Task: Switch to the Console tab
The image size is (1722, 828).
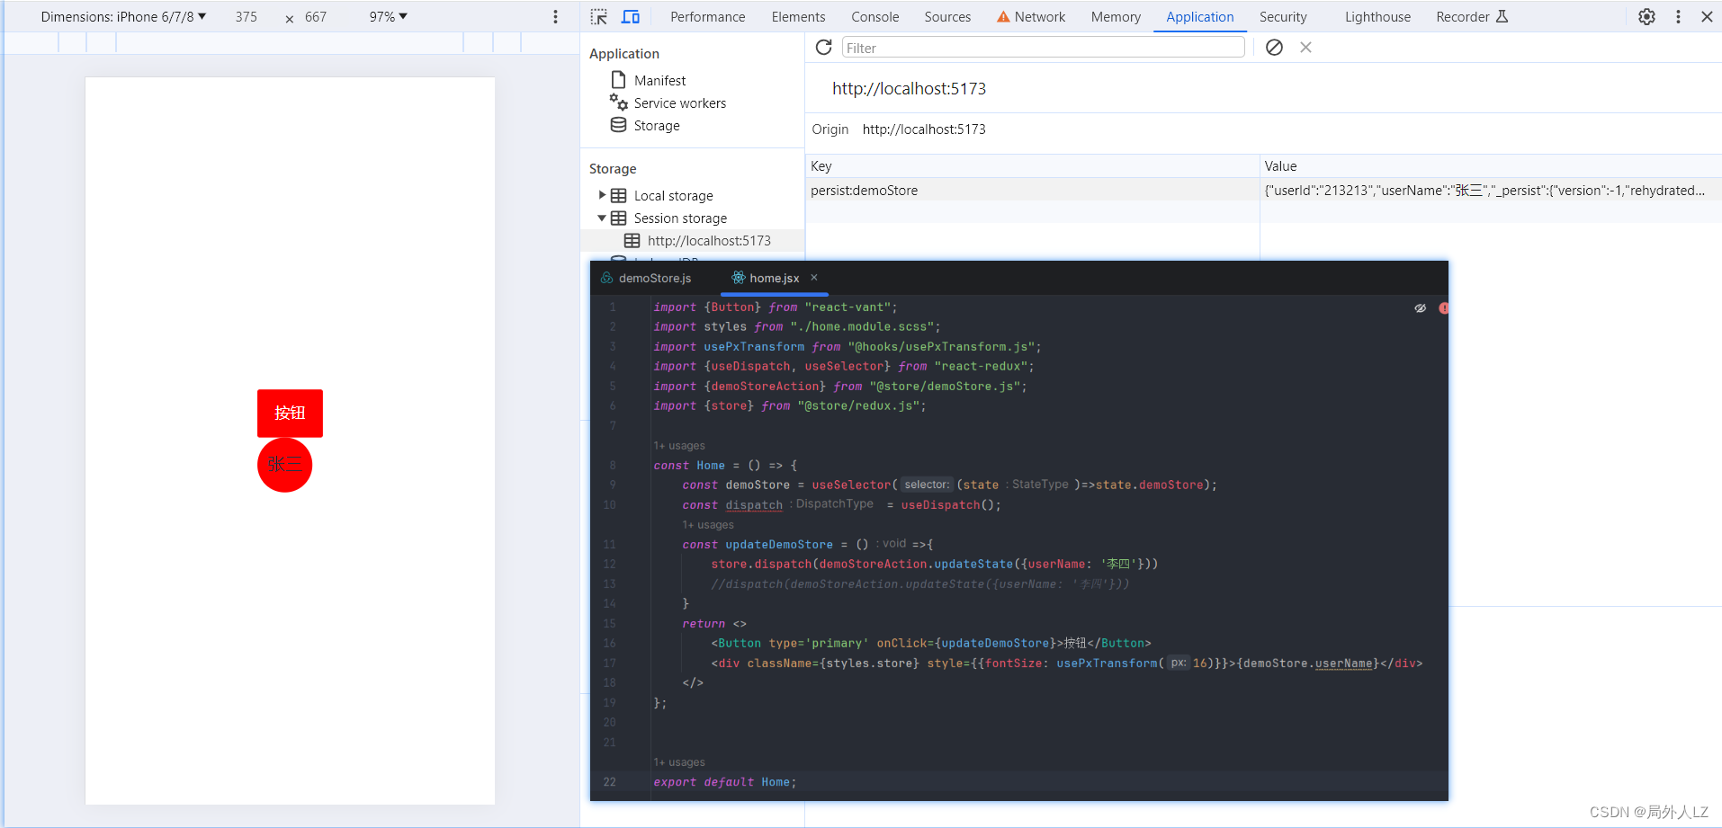Action: point(874,16)
